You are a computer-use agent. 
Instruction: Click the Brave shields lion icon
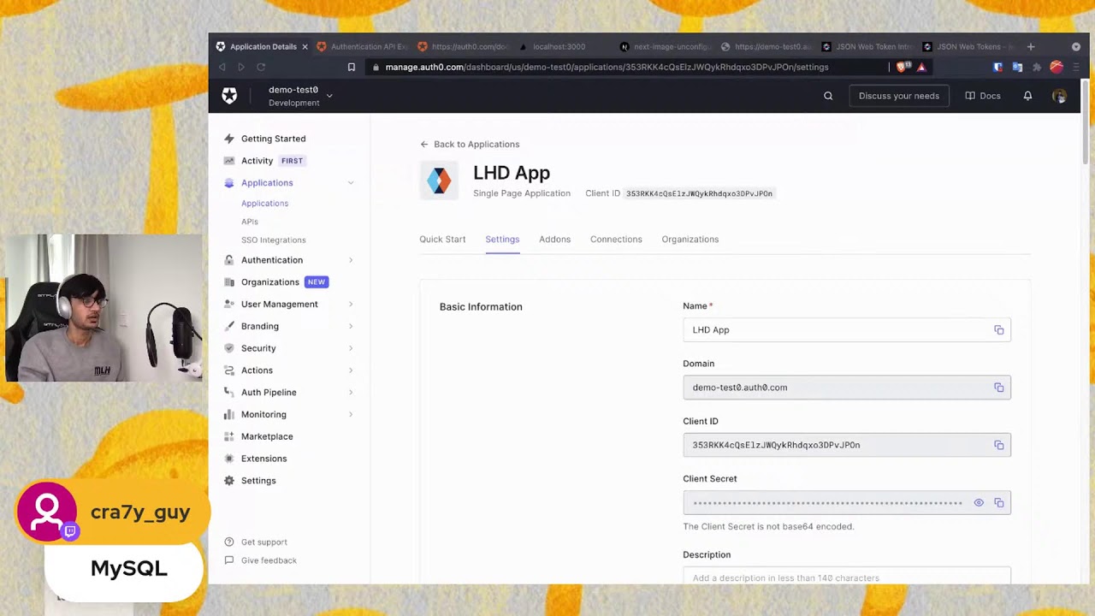(x=901, y=67)
